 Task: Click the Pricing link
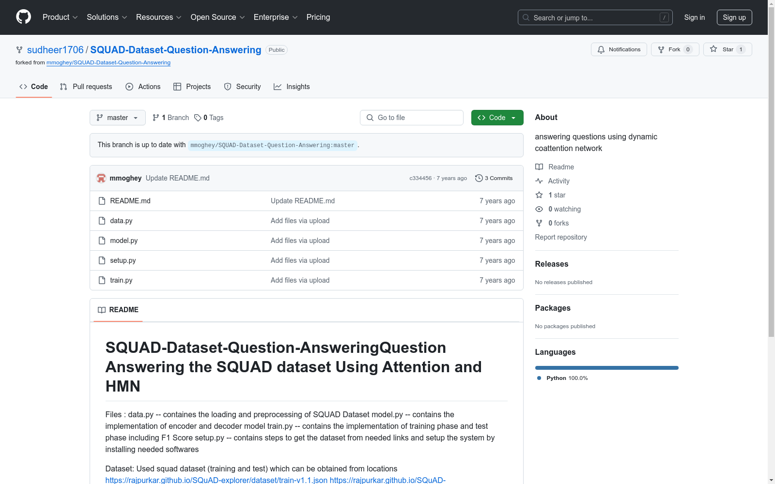point(318,17)
